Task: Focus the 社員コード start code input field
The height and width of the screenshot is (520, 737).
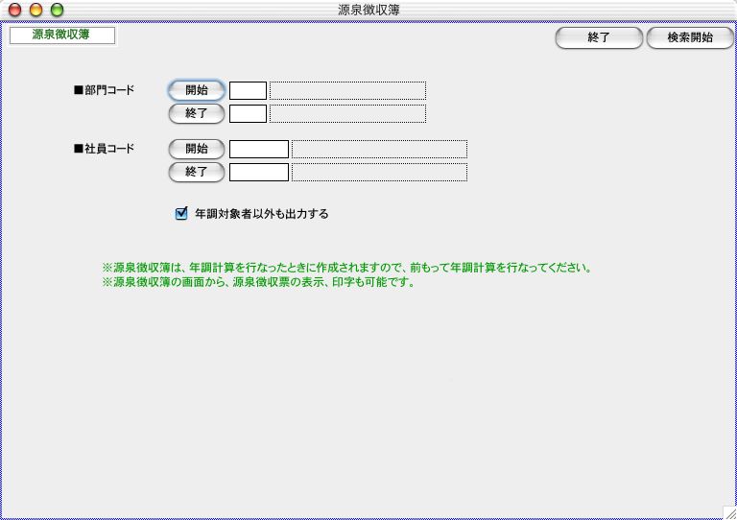Action: tap(259, 150)
